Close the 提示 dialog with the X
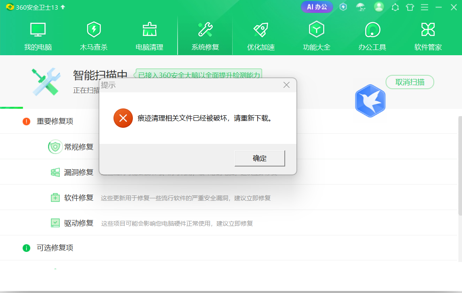 (x=286, y=85)
